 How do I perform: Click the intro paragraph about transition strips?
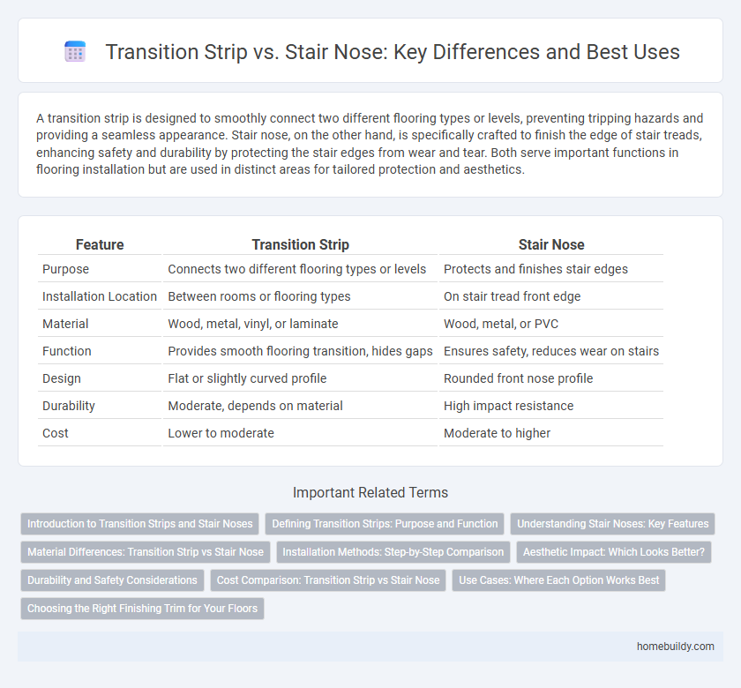click(x=370, y=144)
